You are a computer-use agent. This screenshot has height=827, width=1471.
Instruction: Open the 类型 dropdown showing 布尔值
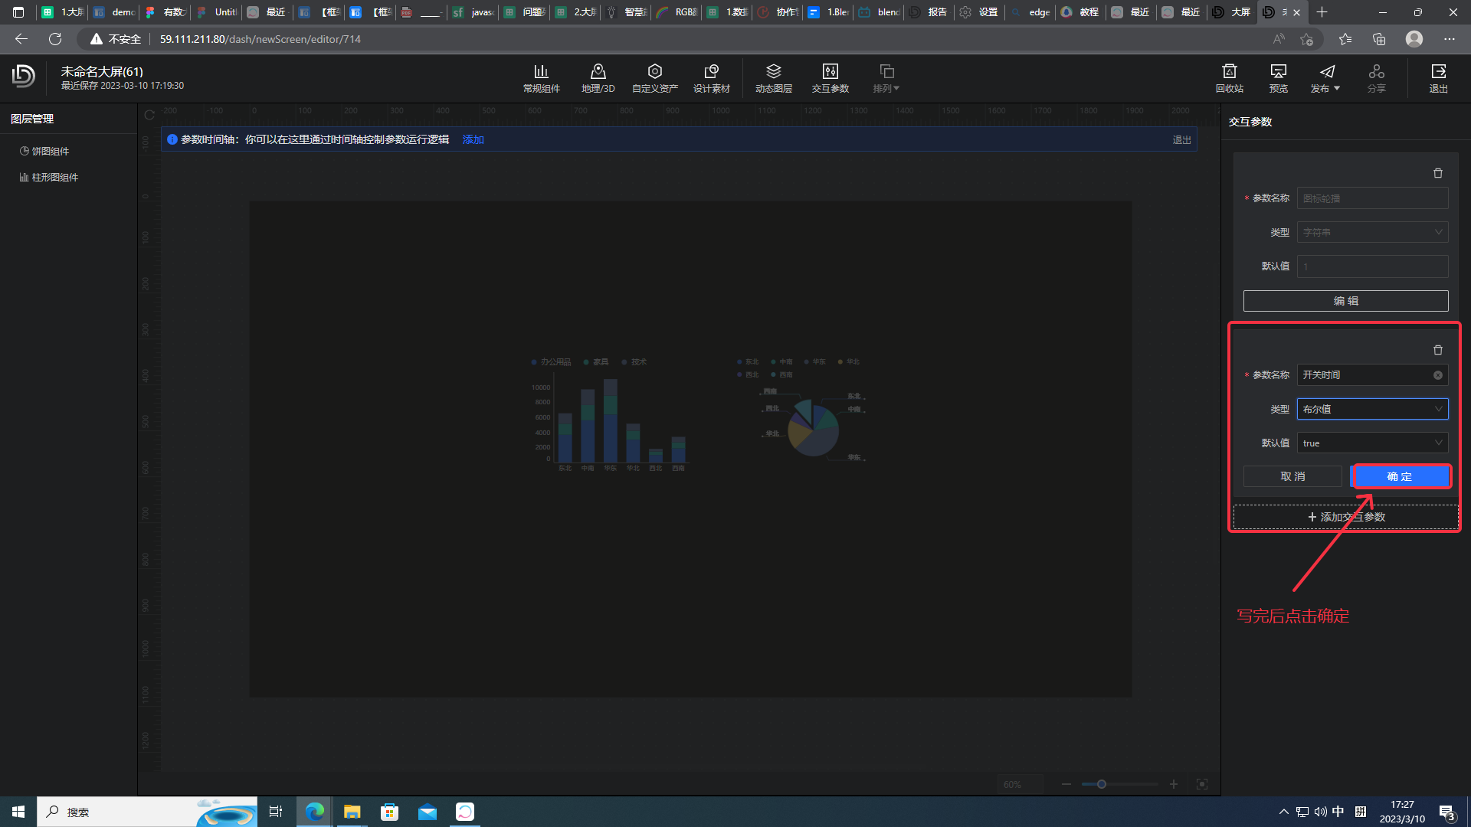(x=1371, y=409)
